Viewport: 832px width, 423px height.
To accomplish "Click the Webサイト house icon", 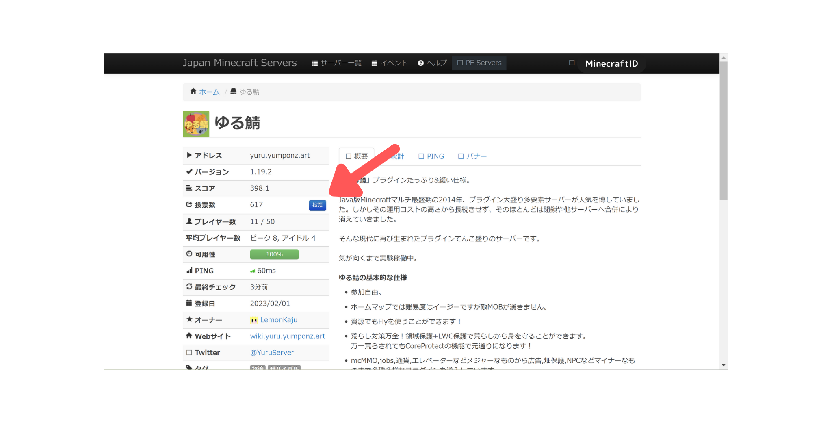I will point(189,336).
